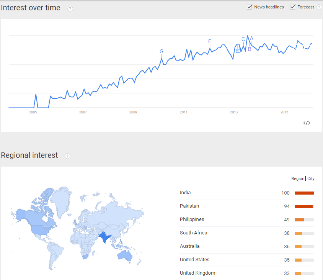Screen dimensions: 323x280
Task: Select news headline marker G
Action: (x=161, y=51)
